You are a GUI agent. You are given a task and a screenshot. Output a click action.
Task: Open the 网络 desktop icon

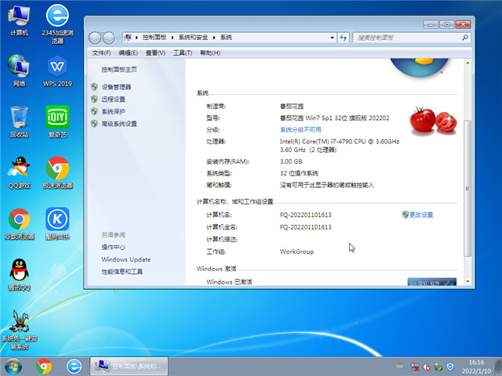coord(19,71)
